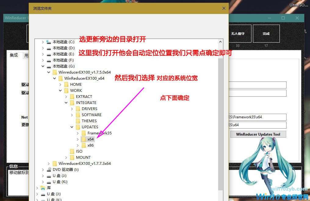Collapse the UPDATES folder node
Image resolution: width=310 pixels, height=201 pixels.
72,127
